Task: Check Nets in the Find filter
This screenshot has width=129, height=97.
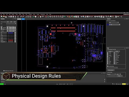Action: tap(108, 58)
